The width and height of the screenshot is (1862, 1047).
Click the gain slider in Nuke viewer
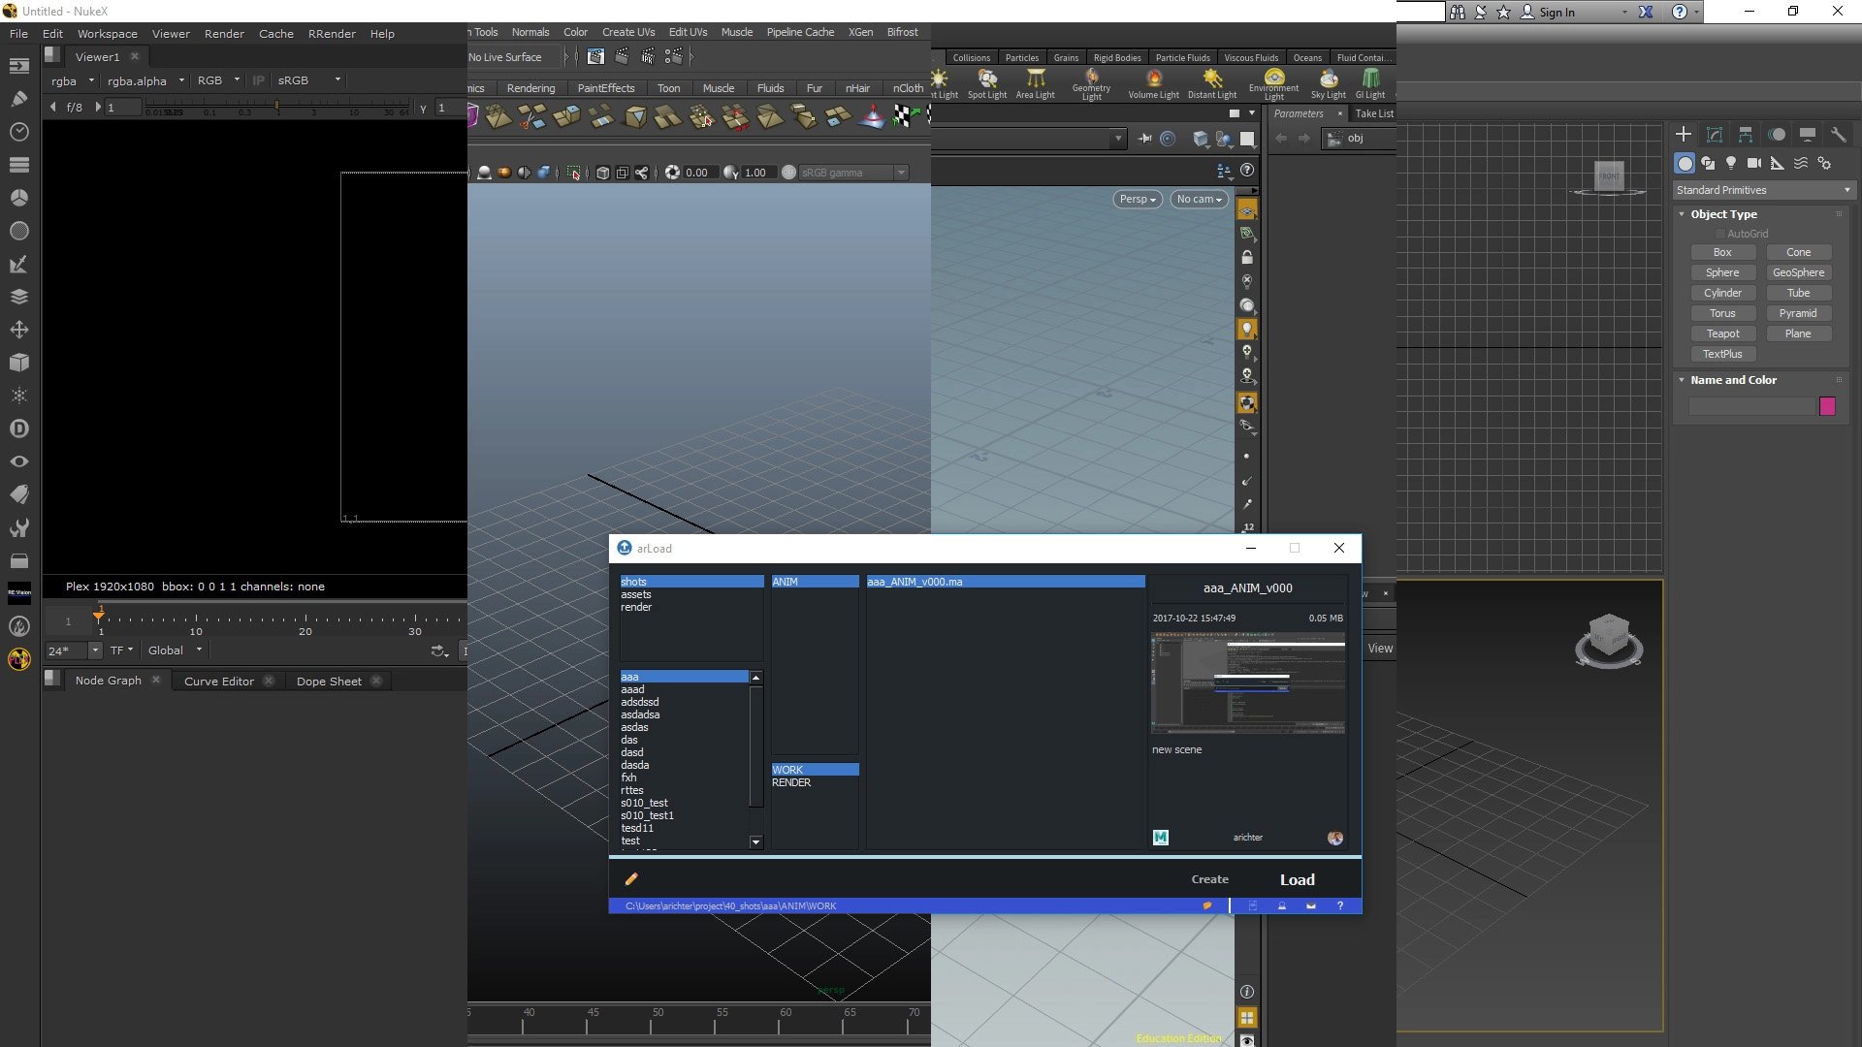pos(276,107)
